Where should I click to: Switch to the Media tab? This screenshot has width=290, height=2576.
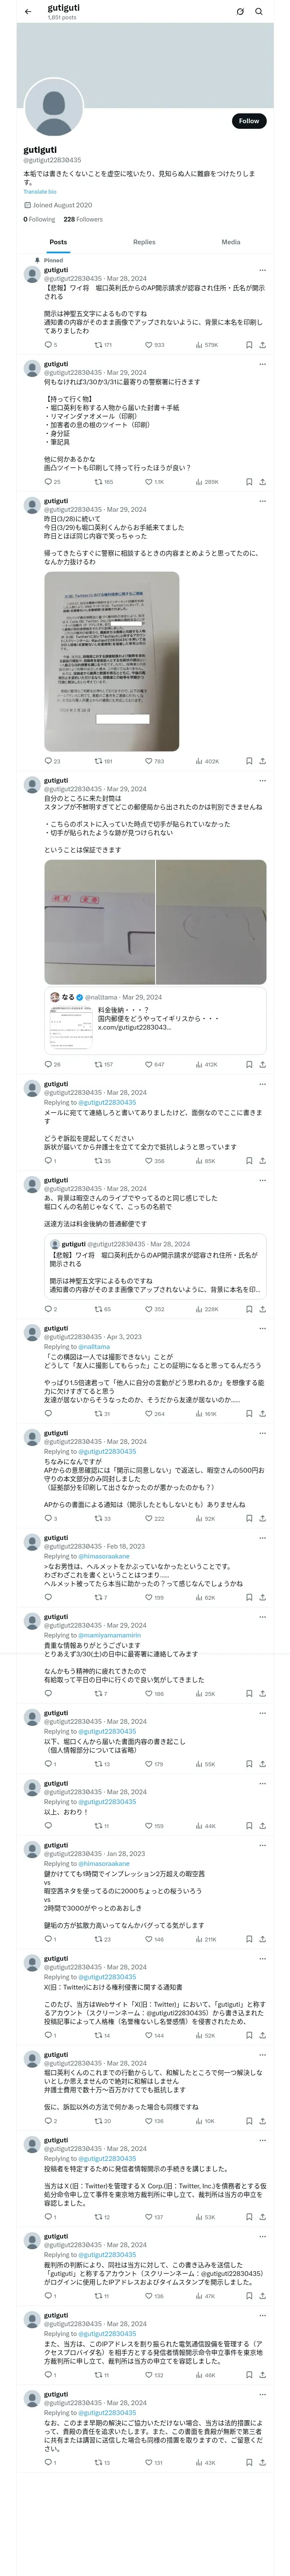point(231,242)
